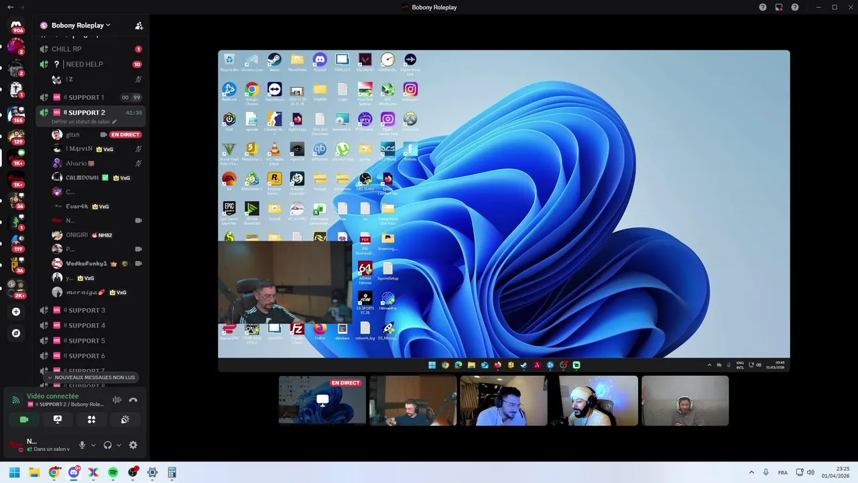Toggle noise suppression waveform icon
The height and width of the screenshot is (483, 858).
(117, 400)
